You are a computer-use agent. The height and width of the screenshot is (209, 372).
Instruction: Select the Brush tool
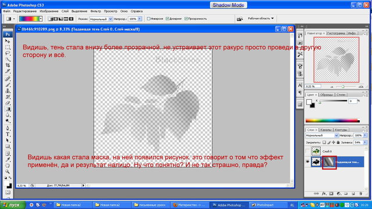pyautogui.click(x=8, y=85)
